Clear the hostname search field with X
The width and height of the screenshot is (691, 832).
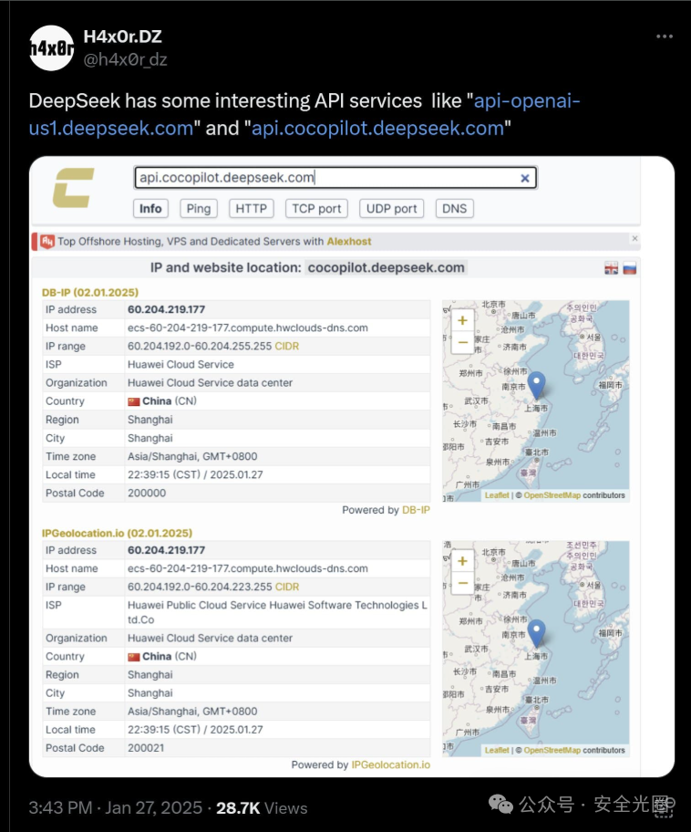(x=524, y=178)
